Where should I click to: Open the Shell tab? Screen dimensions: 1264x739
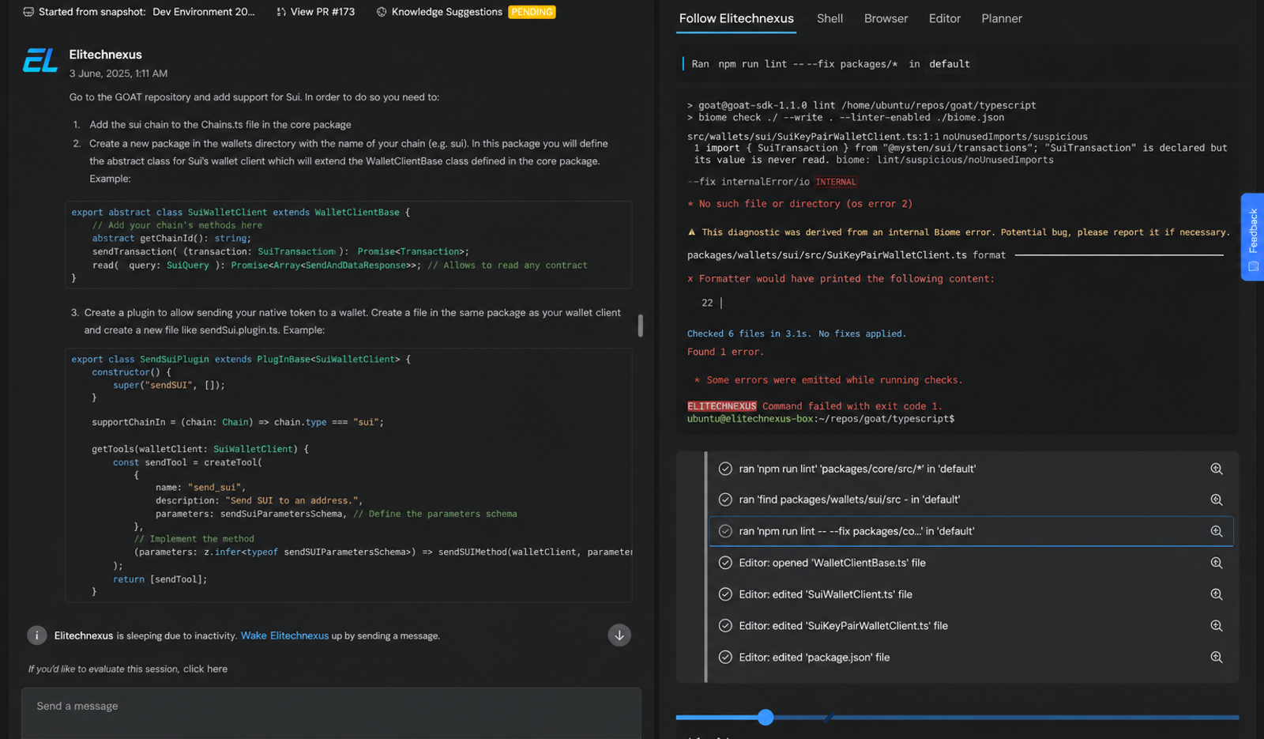click(x=829, y=18)
